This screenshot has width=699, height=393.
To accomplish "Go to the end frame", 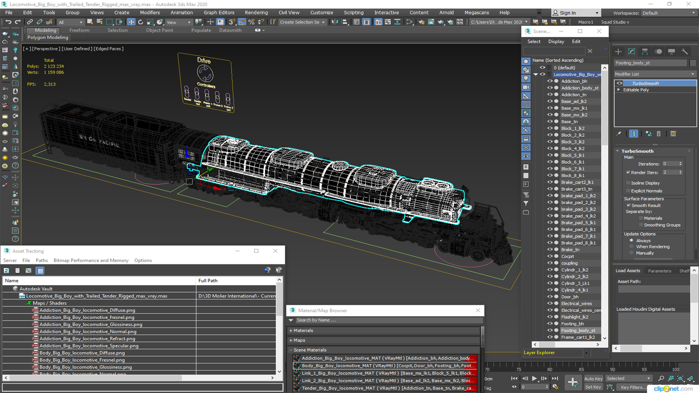I will click(555, 378).
